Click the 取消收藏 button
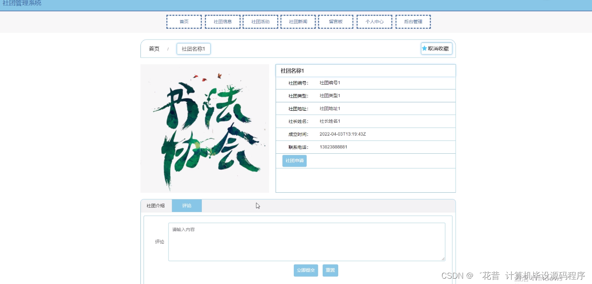The height and width of the screenshot is (284, 592). tap(436, 49)
